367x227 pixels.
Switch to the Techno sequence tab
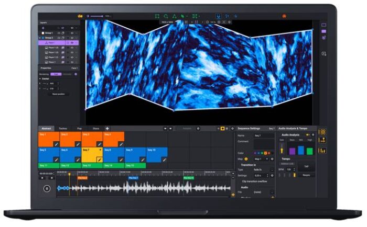[62, 128]
